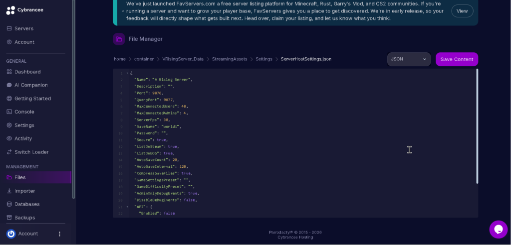The width and height of the screenshot is (511, 245).
Task: Click the Files folder icon in sidebar
Action: pos(9,177)
